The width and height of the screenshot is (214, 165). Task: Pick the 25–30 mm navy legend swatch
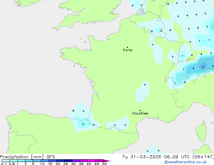coord(68,161)
